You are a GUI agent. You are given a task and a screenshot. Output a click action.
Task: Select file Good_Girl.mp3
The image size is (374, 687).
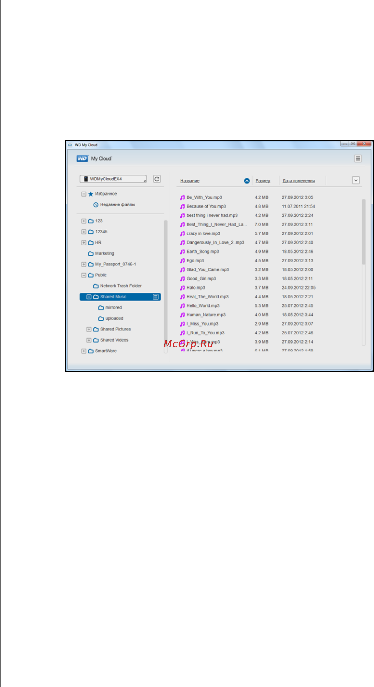[x=201, y=279]
